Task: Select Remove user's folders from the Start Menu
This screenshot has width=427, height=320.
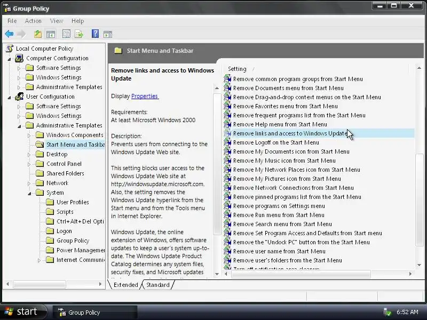Action: (287, 260)
